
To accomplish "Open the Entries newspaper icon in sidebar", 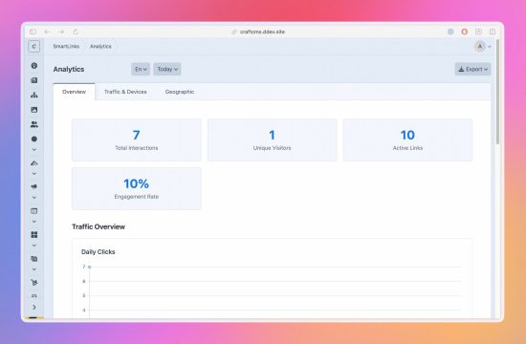I will click(x=33, y=80).
